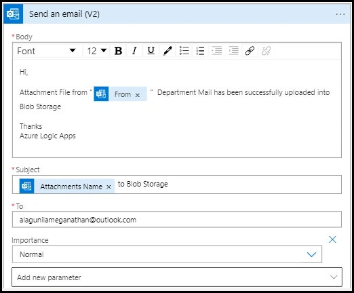
Task: Open the Font family dropdown
Action: [47, 51]
